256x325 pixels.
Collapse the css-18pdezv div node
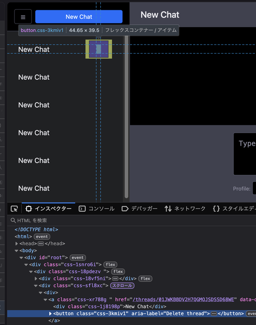tap(31, 272)
